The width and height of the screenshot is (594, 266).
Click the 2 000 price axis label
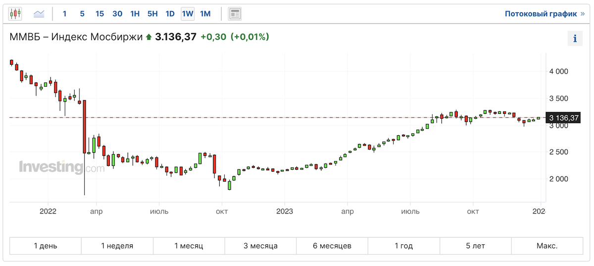(559, 179)
